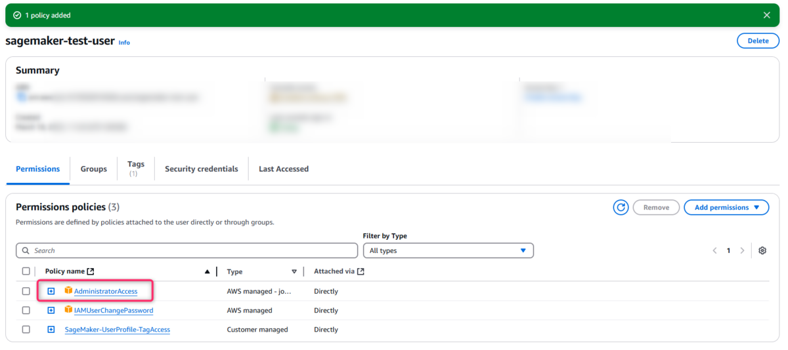Click the Remove policy button

pos(656,207)
